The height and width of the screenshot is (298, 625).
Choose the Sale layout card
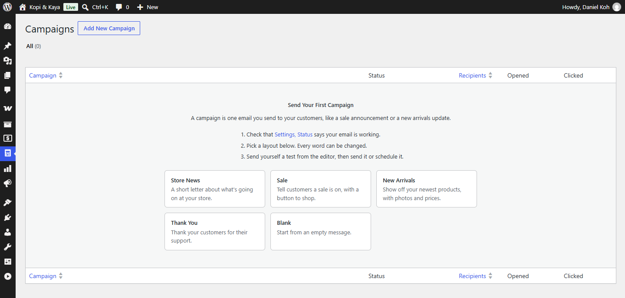(x=321, y=189)
